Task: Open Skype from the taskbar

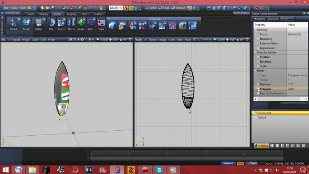Action: point(159,170)
